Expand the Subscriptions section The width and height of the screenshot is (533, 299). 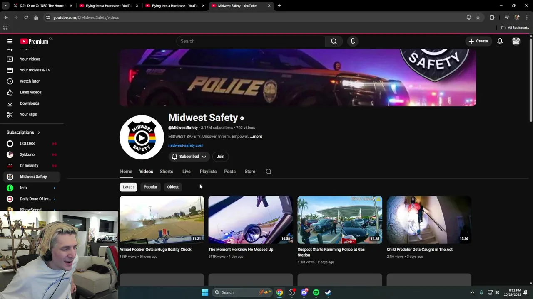[x=23, y=132]
